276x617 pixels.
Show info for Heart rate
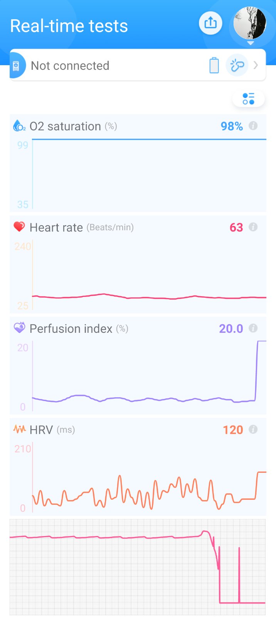[253, 227]
